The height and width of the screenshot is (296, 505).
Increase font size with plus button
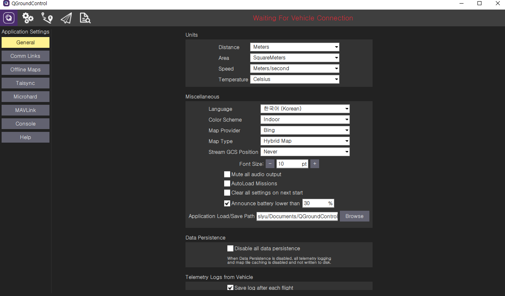(x=314, y=164)
